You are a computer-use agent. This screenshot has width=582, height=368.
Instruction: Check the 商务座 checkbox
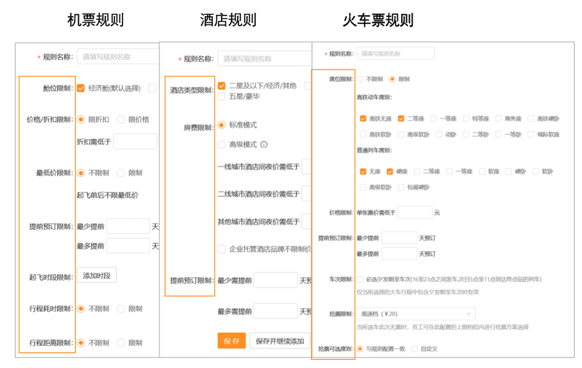(x=498, y=119)
